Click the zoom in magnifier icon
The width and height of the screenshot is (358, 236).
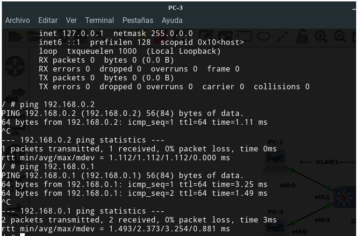coord(321,36)
